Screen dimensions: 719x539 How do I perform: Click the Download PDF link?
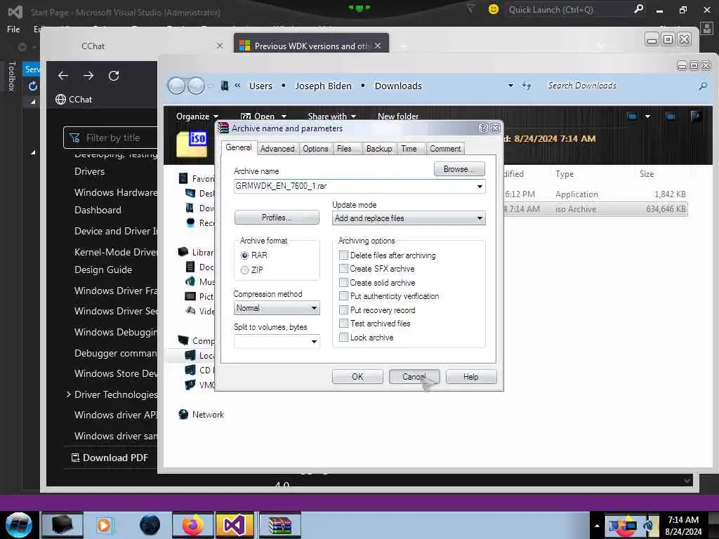coord(110,458)
